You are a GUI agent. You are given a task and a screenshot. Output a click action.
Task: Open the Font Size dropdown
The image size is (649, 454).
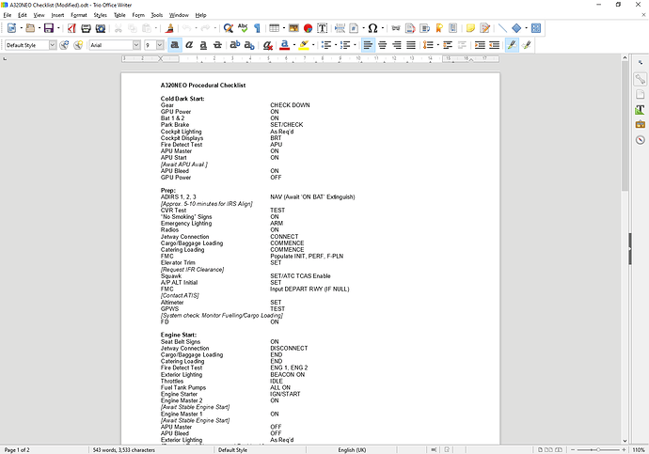click(x=160, y=45)
